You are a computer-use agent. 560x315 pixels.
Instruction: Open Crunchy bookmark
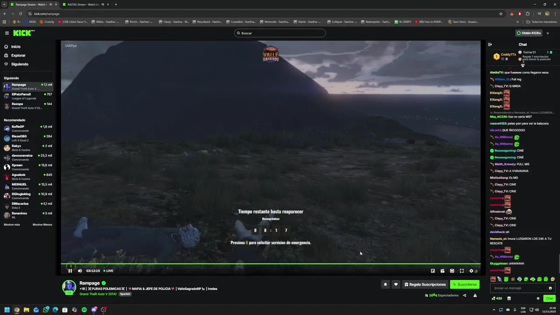click(47, 22)
